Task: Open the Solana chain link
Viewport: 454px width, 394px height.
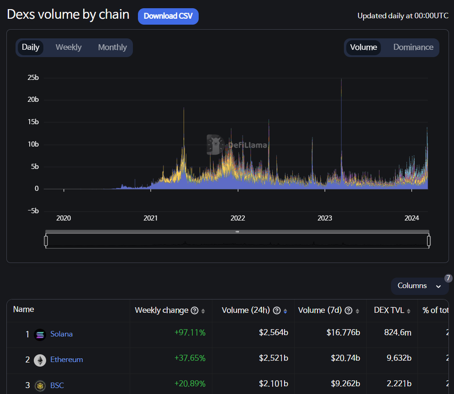Action: [62, 334]
